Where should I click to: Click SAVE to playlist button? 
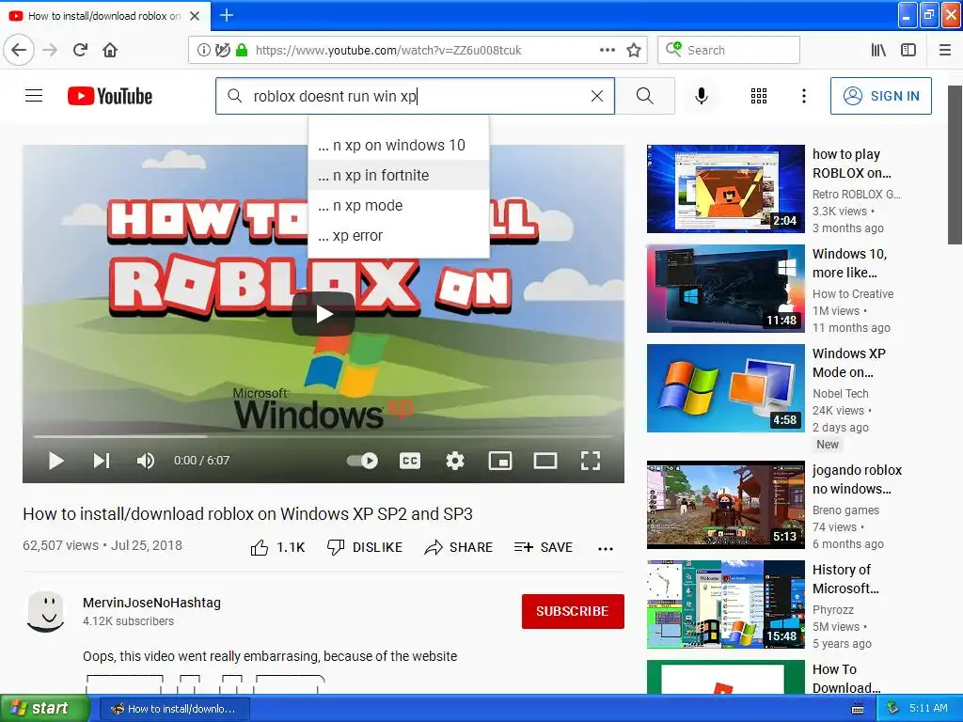pos(544,548)
